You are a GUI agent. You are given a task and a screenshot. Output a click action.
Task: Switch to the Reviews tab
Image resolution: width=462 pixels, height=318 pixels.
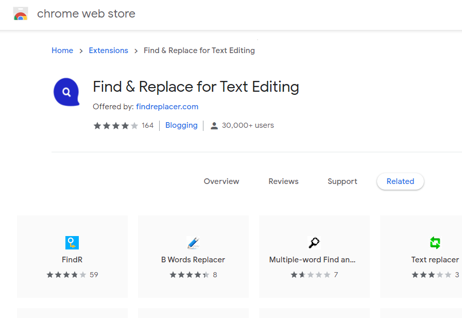coord(283,181)
